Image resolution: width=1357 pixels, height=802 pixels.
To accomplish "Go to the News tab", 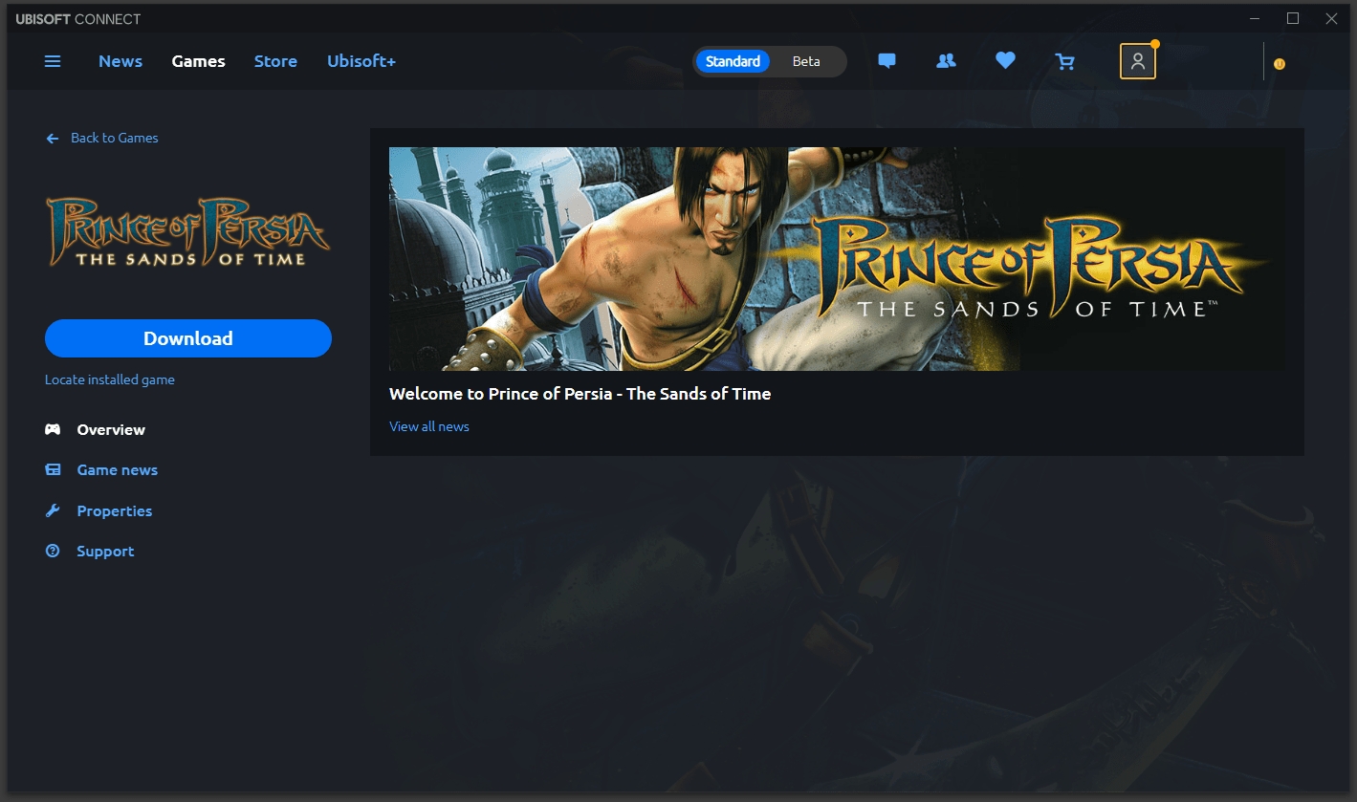I will 120,61.
